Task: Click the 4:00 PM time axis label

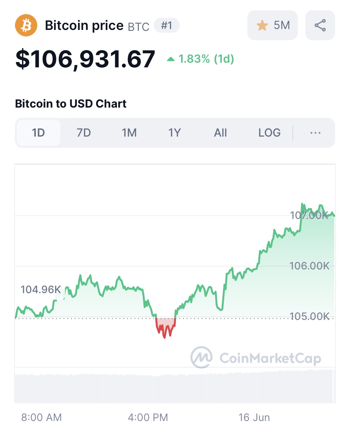Action: point(148,417)
